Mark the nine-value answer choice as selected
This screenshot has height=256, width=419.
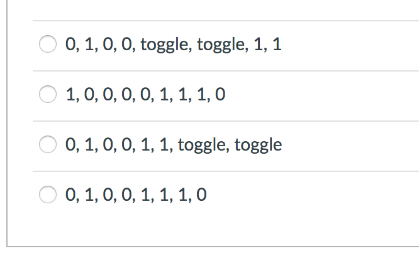coord(48,95)
